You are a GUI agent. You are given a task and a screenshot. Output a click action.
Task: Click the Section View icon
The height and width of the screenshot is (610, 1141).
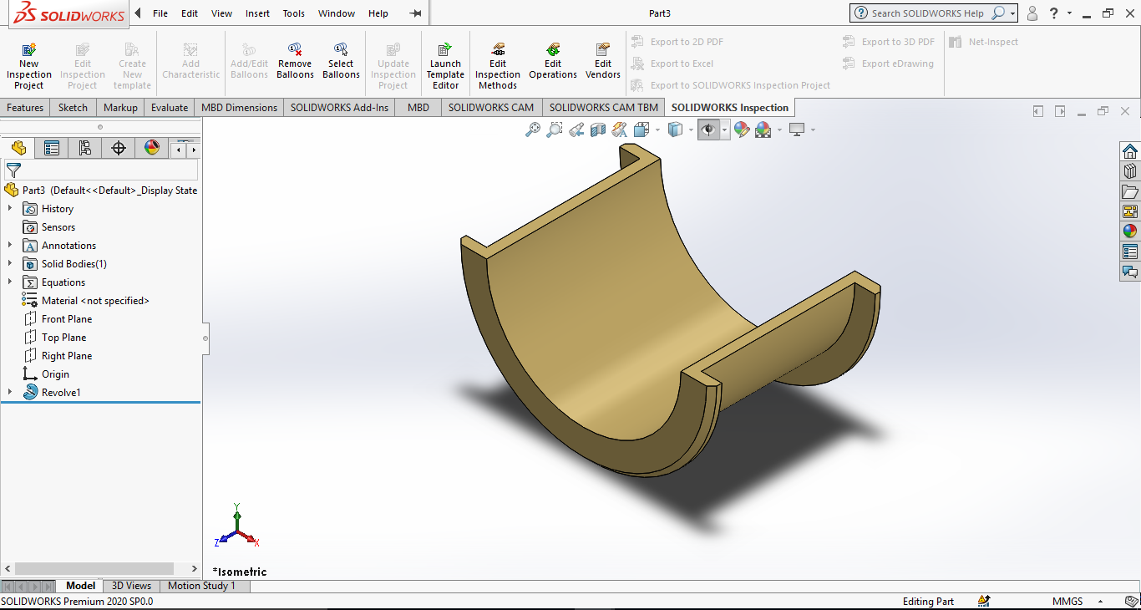tap(598, 130)
